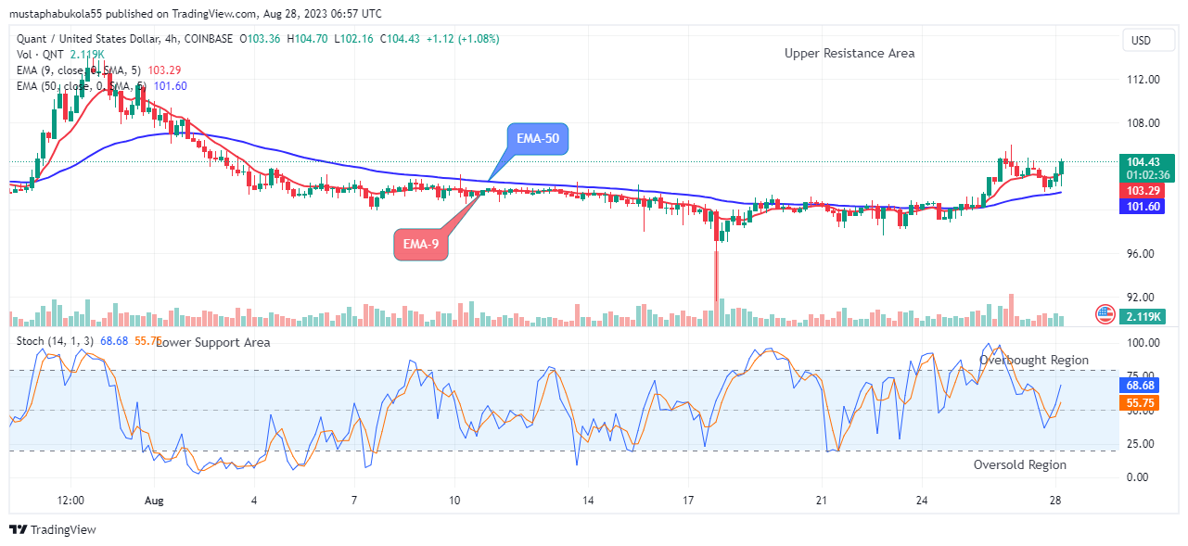Click the 28 date on time axis
Screen dimensions: 1188x546
[x=1055, y=501]
